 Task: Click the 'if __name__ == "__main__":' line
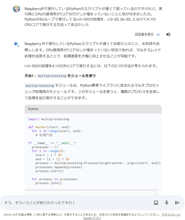click(x=52, y=143)
